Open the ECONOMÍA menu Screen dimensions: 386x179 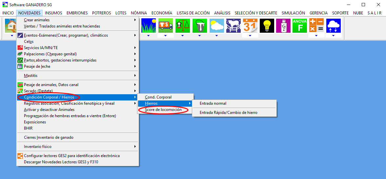point(161,13)
